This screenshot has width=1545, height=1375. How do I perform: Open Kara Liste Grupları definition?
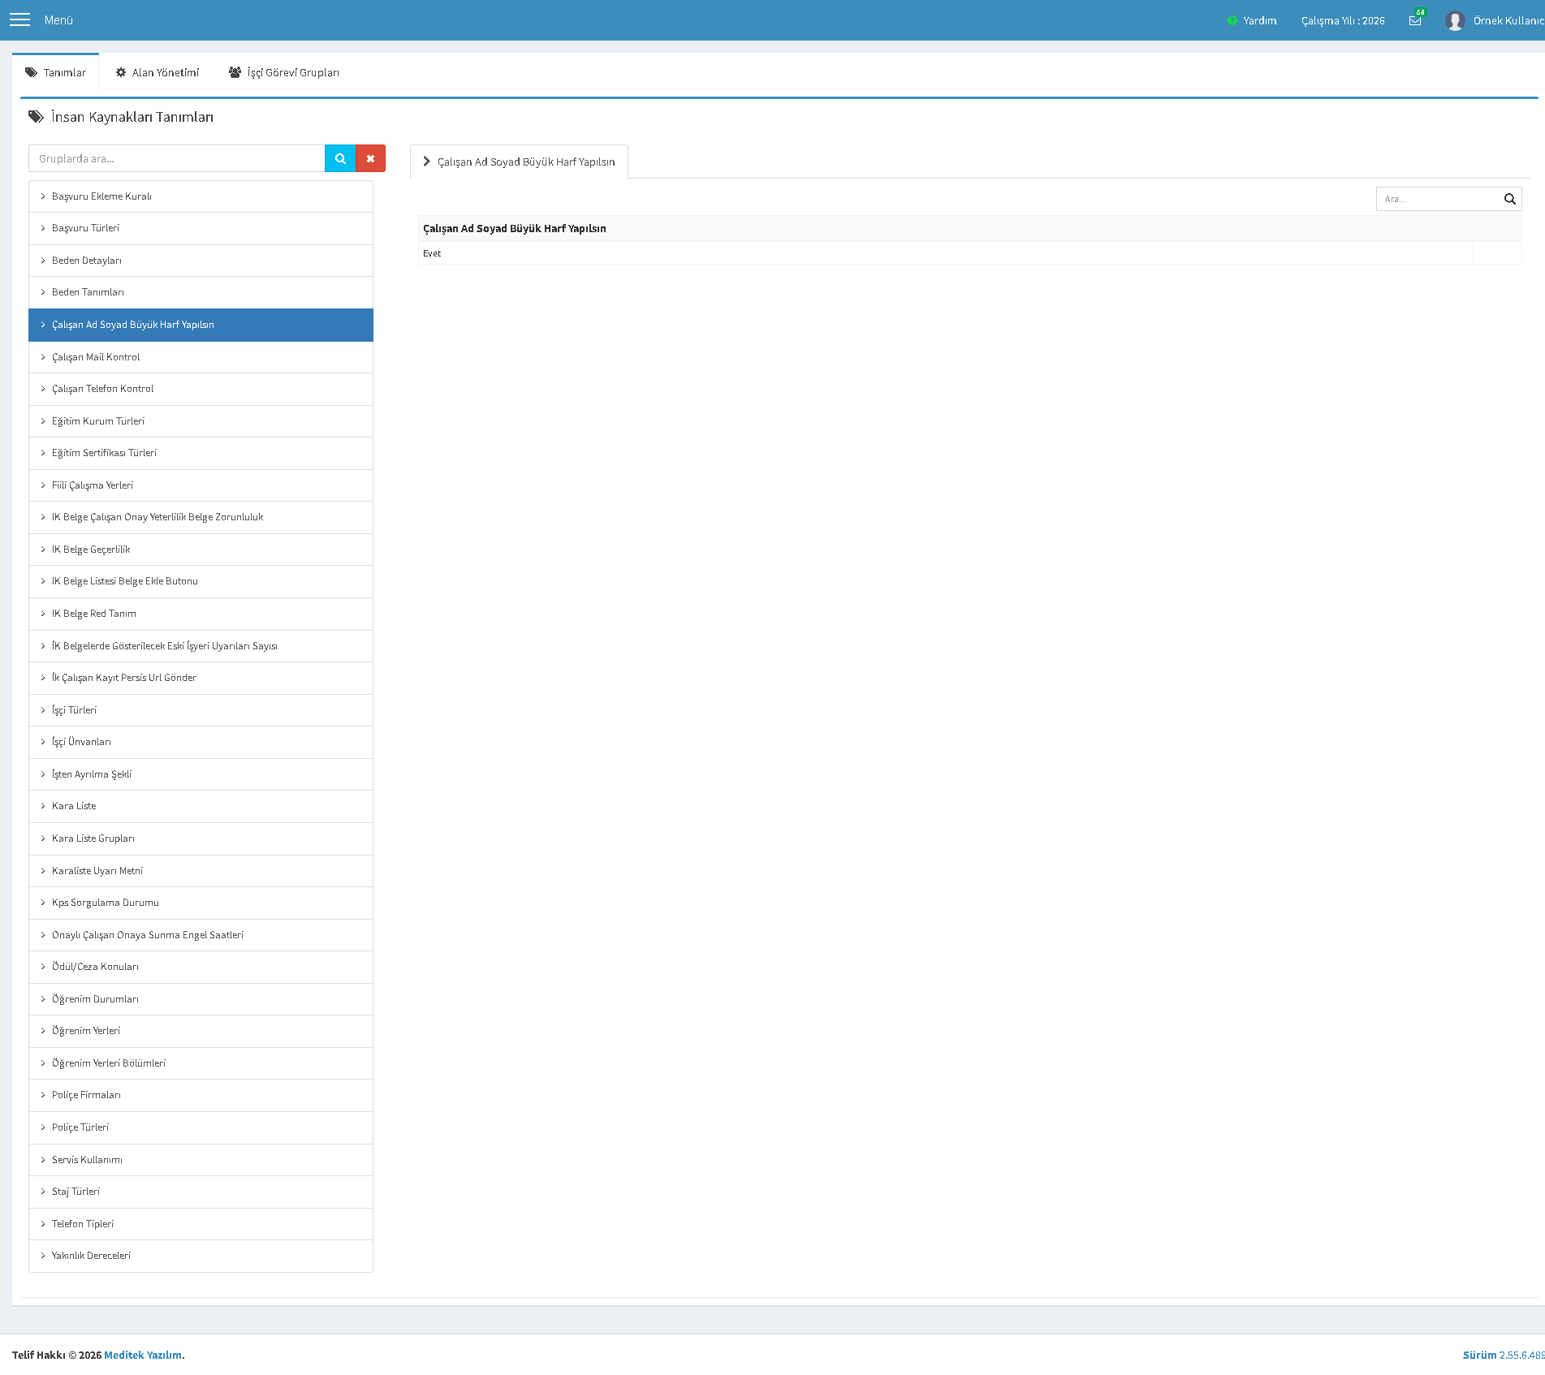(x=201, y=838)
